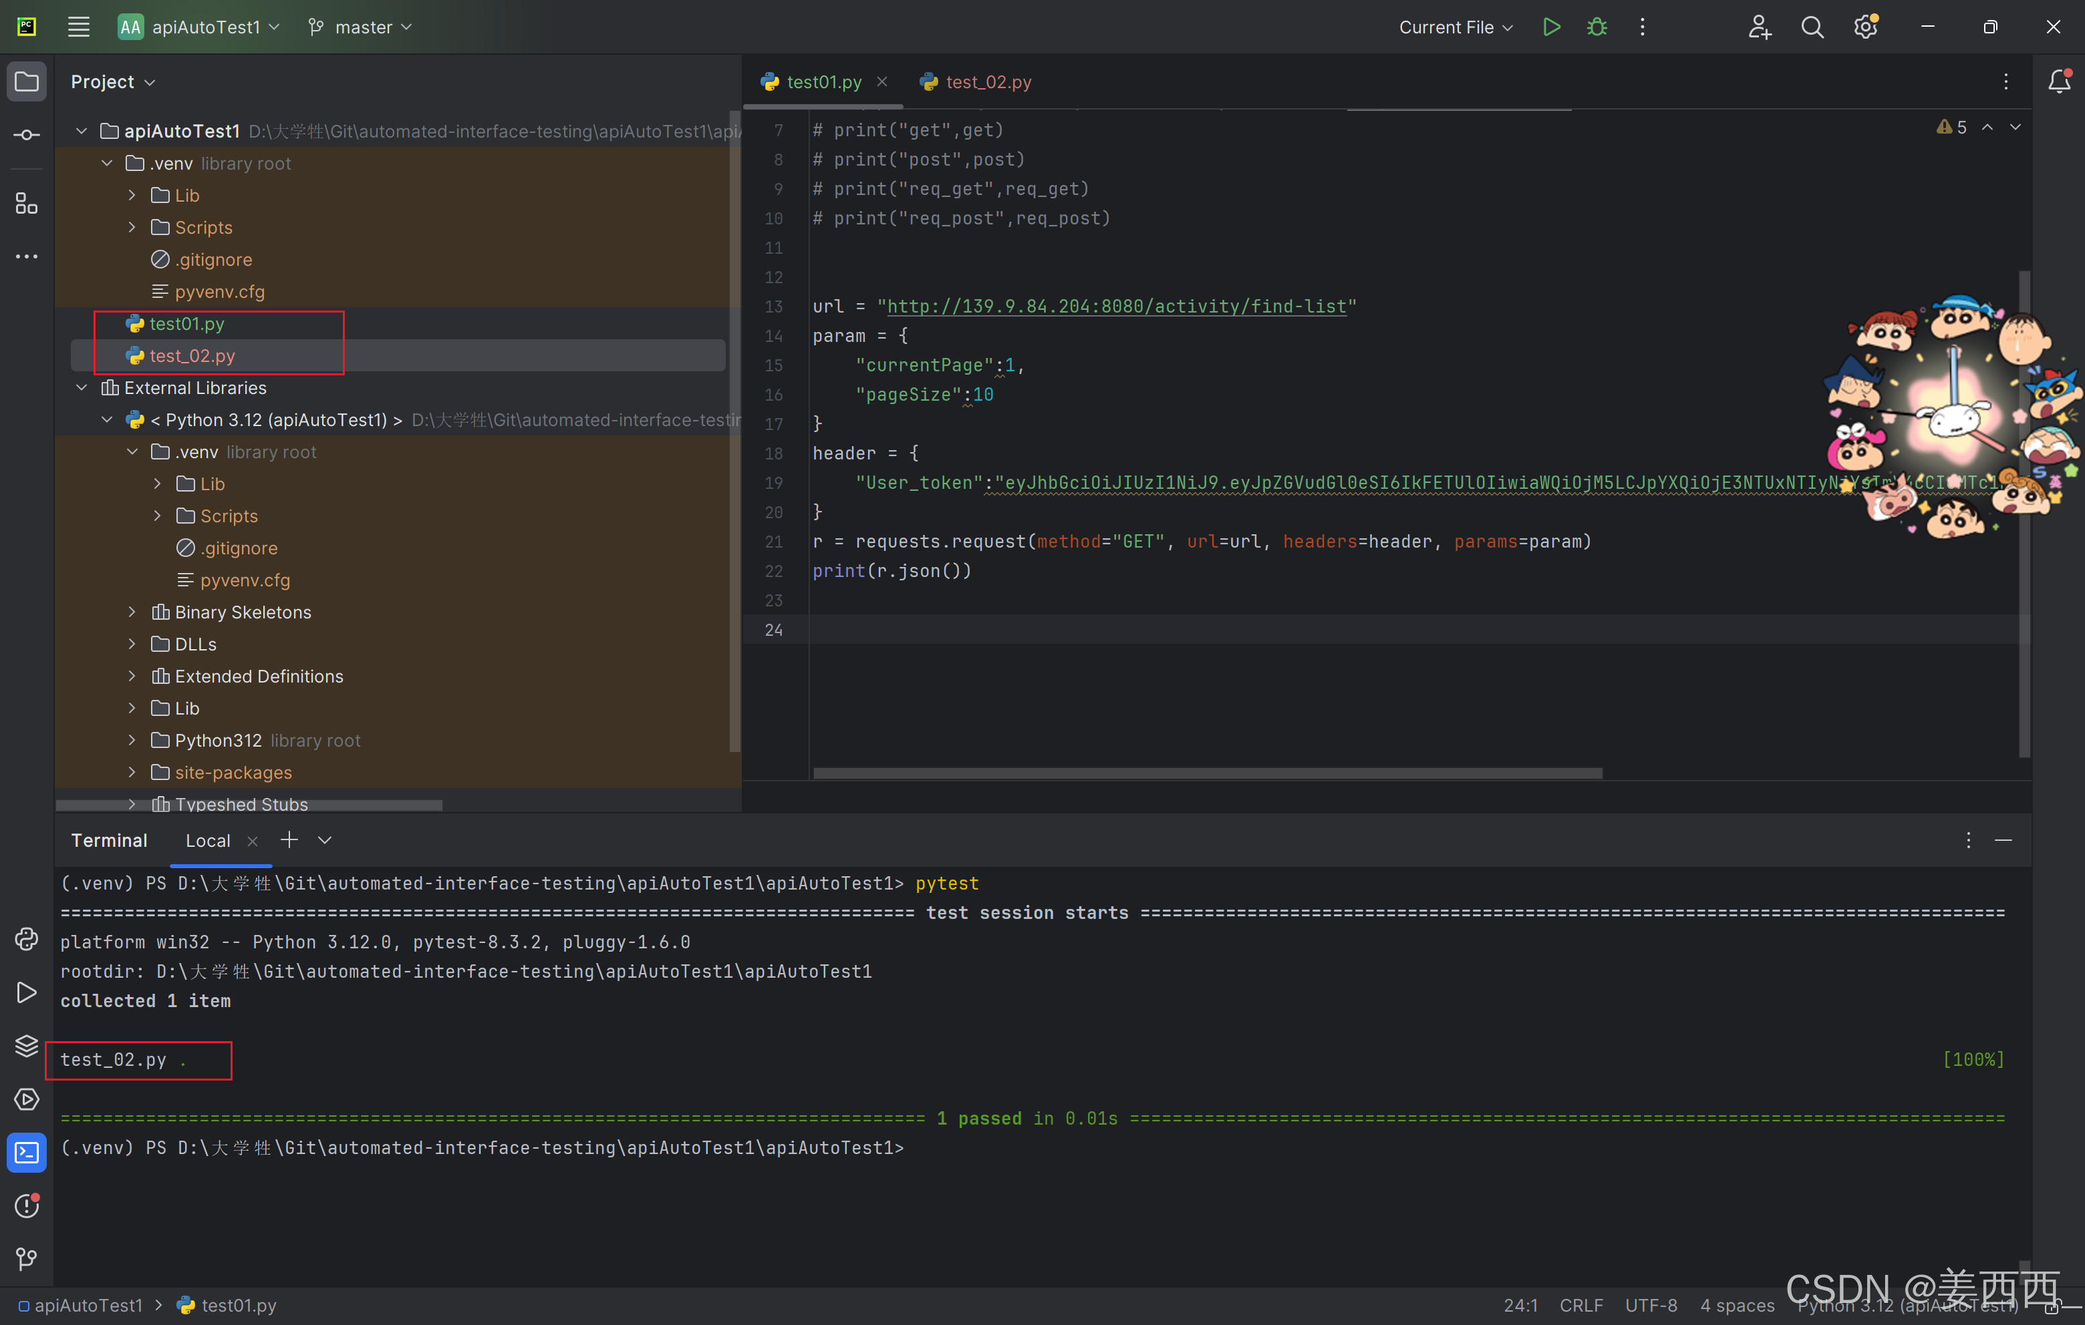Expand Python312 library root

click(x=132, y=739)
